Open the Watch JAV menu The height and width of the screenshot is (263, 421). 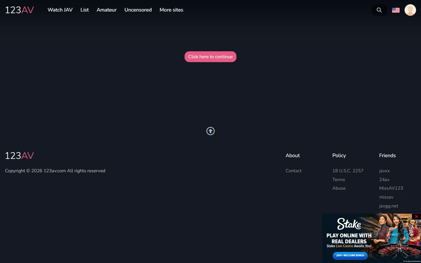(x=60, y=10)
